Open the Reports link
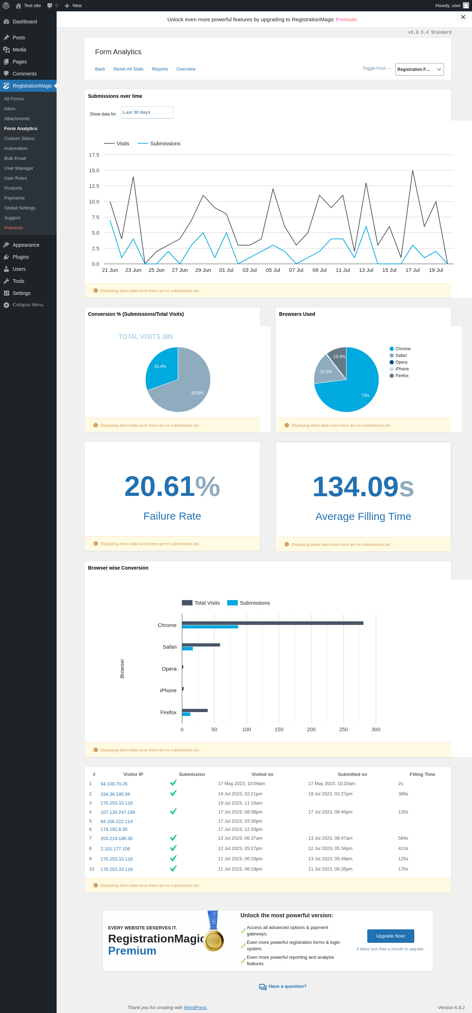Viewport: 472px width, 1013px height. pos(160,69)
